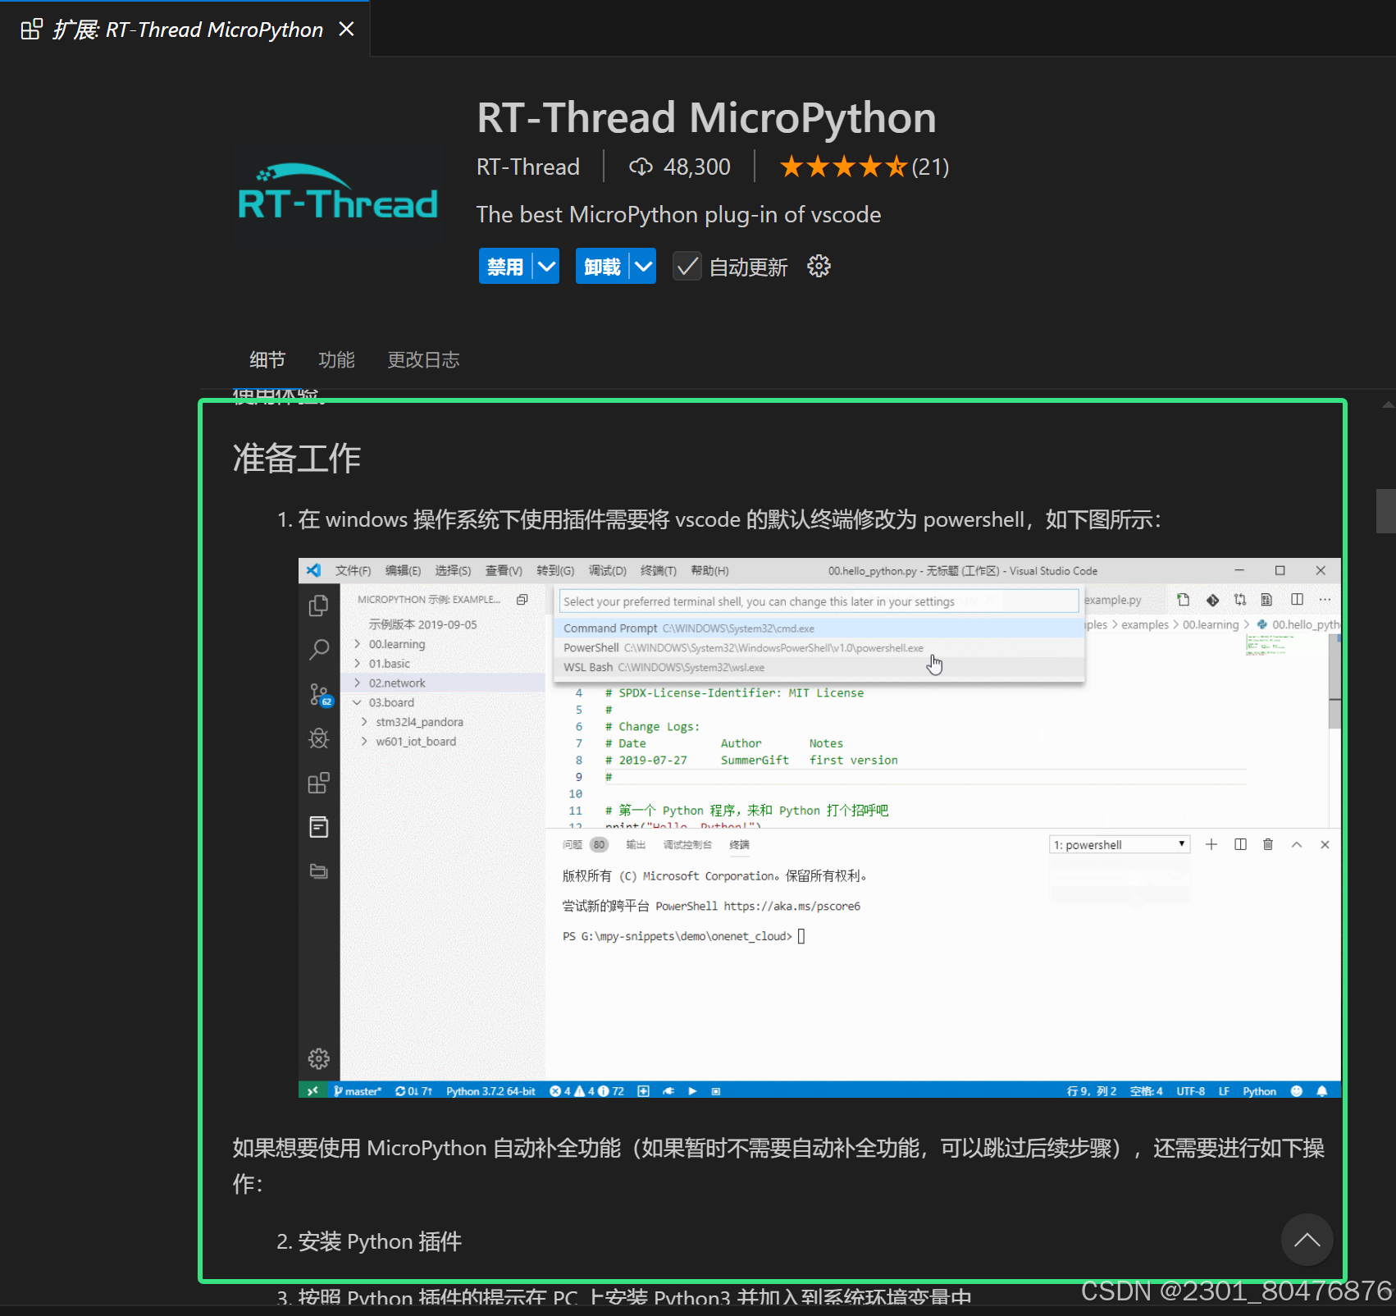Click Extensions squares icon in embedded activity bar

[319, 783]
